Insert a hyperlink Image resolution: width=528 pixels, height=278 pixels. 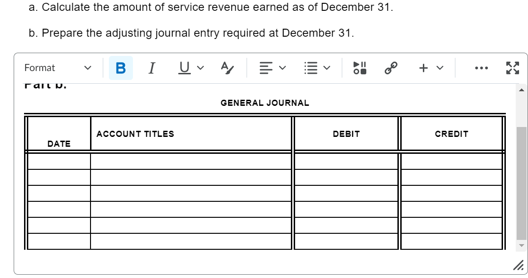(x=391, y=67)
